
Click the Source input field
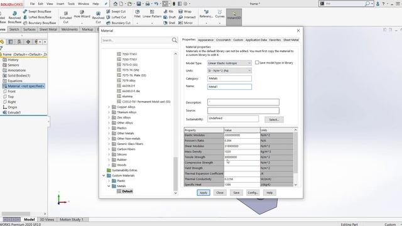[x=243, y=110]
